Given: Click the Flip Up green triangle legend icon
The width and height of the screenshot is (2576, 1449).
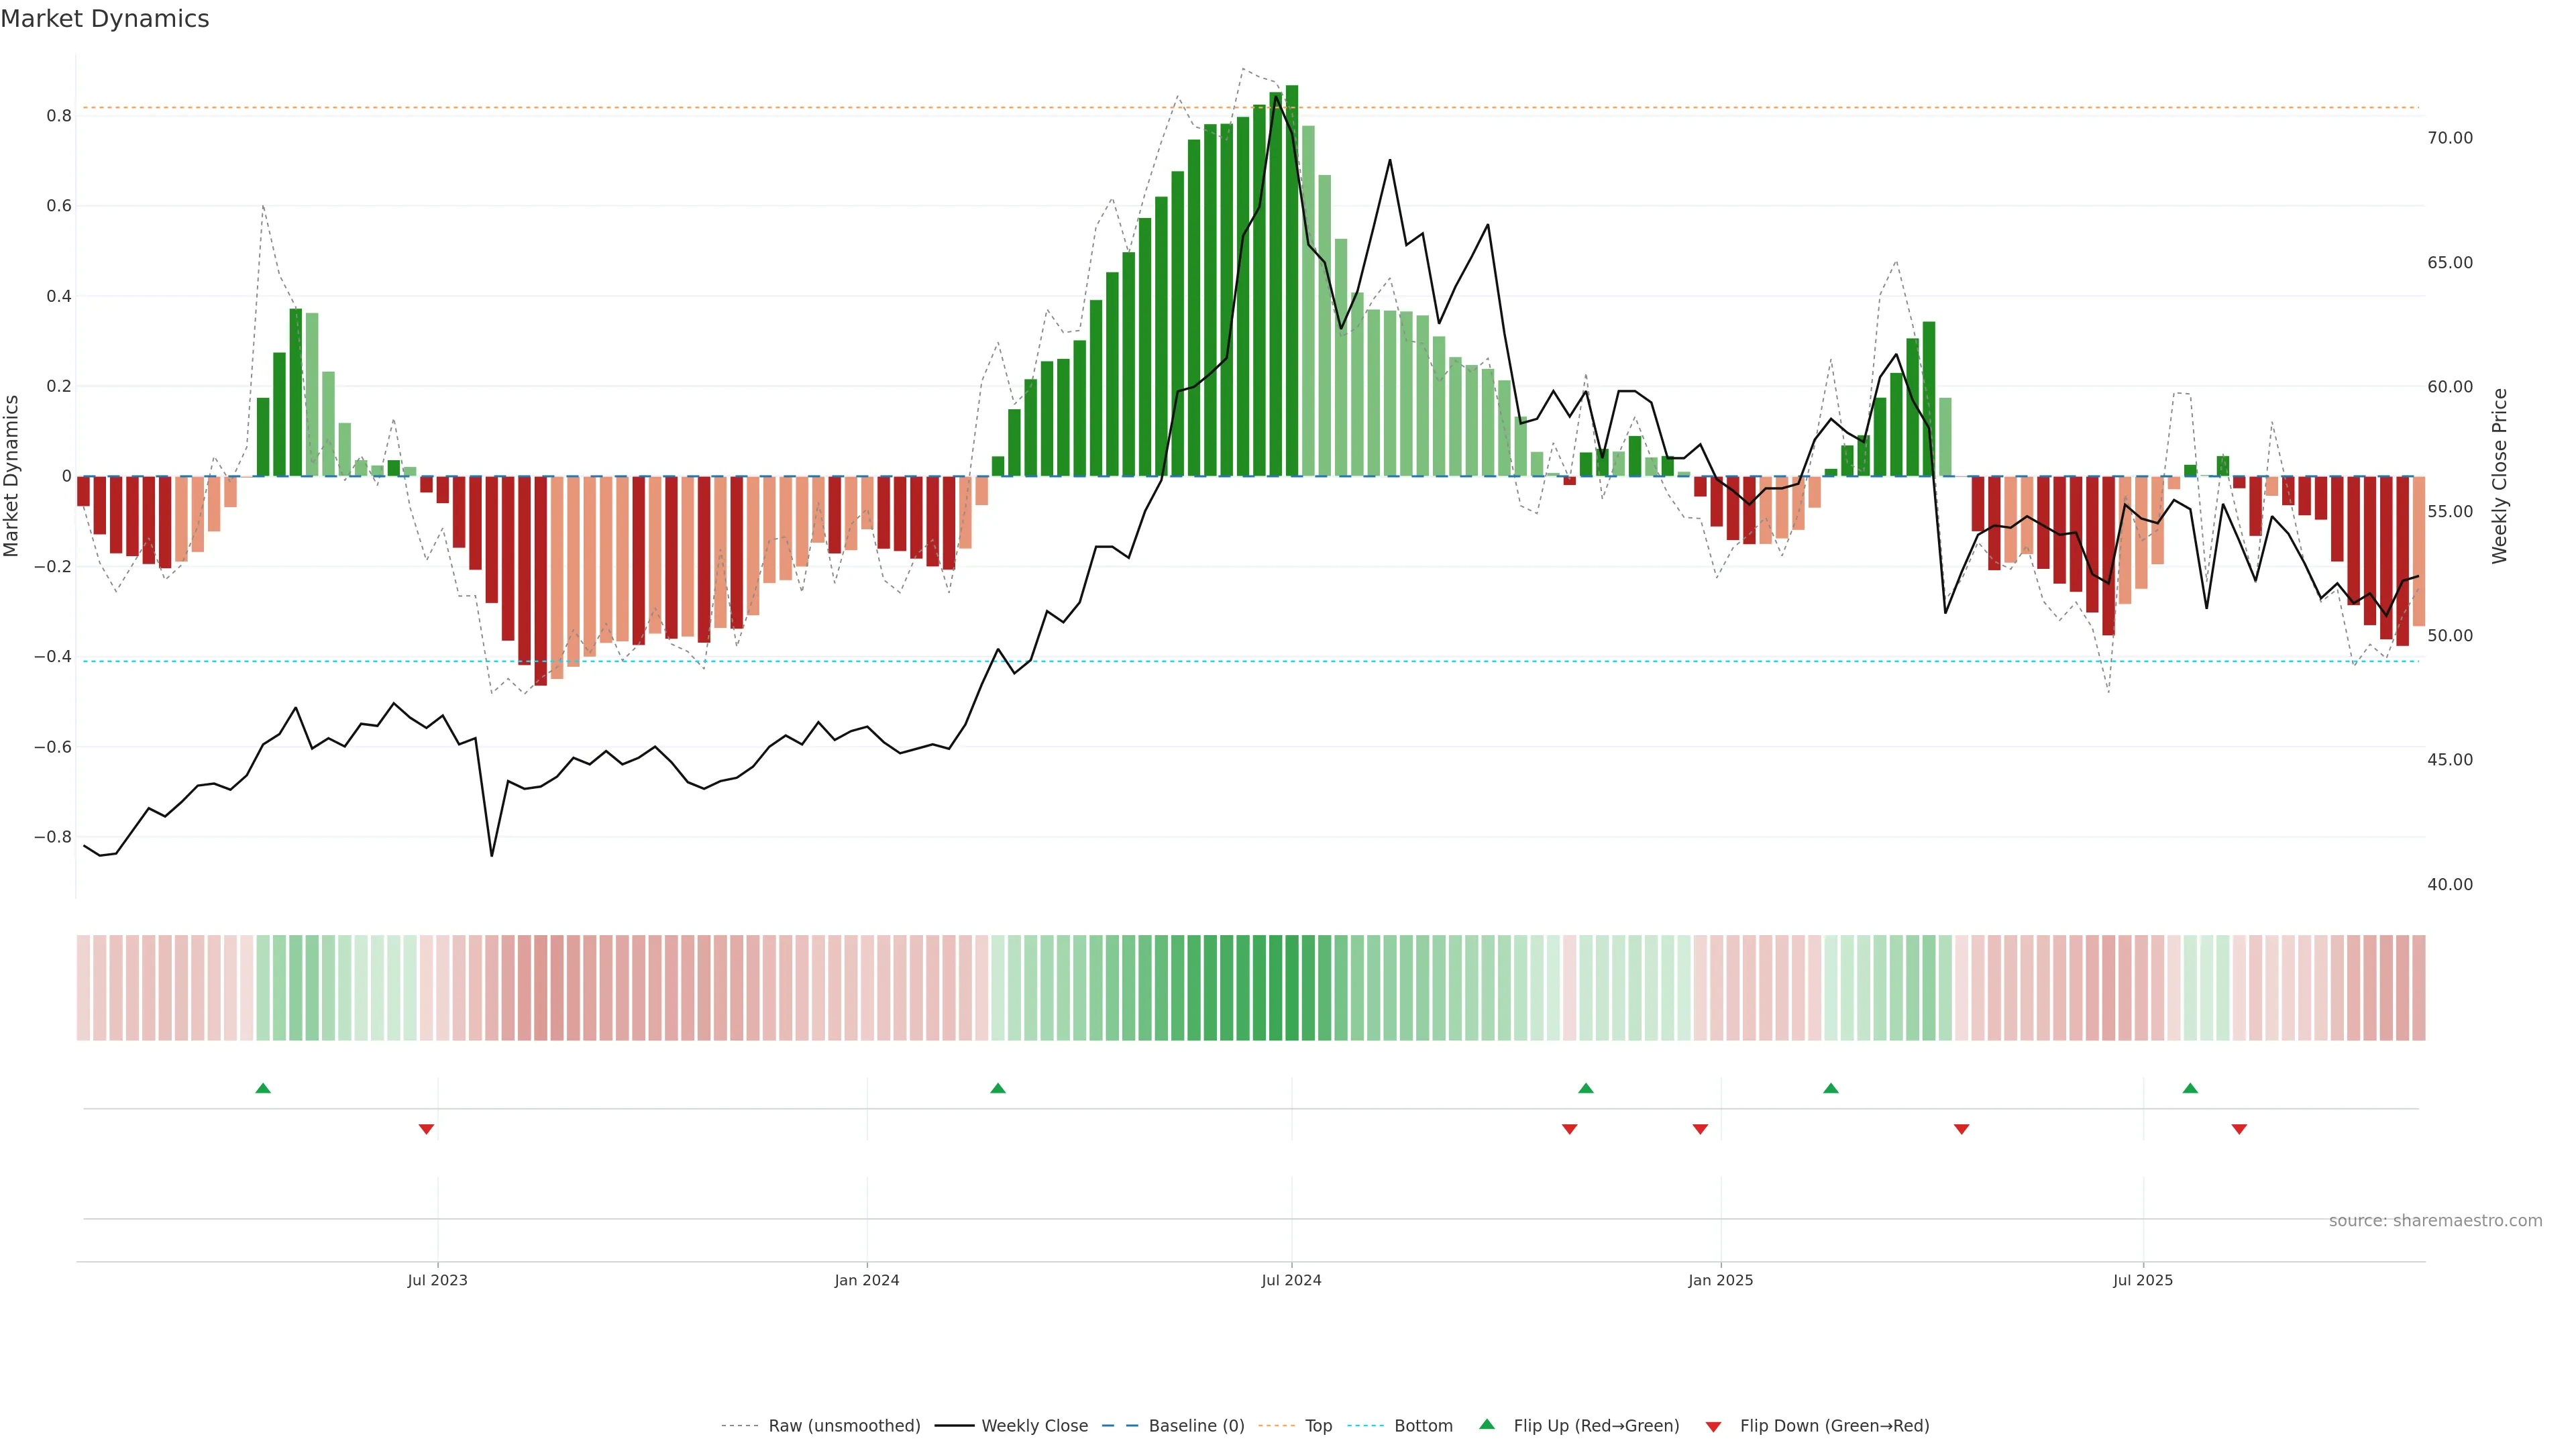Looking at the screenshot, I should (1487, 1424).
